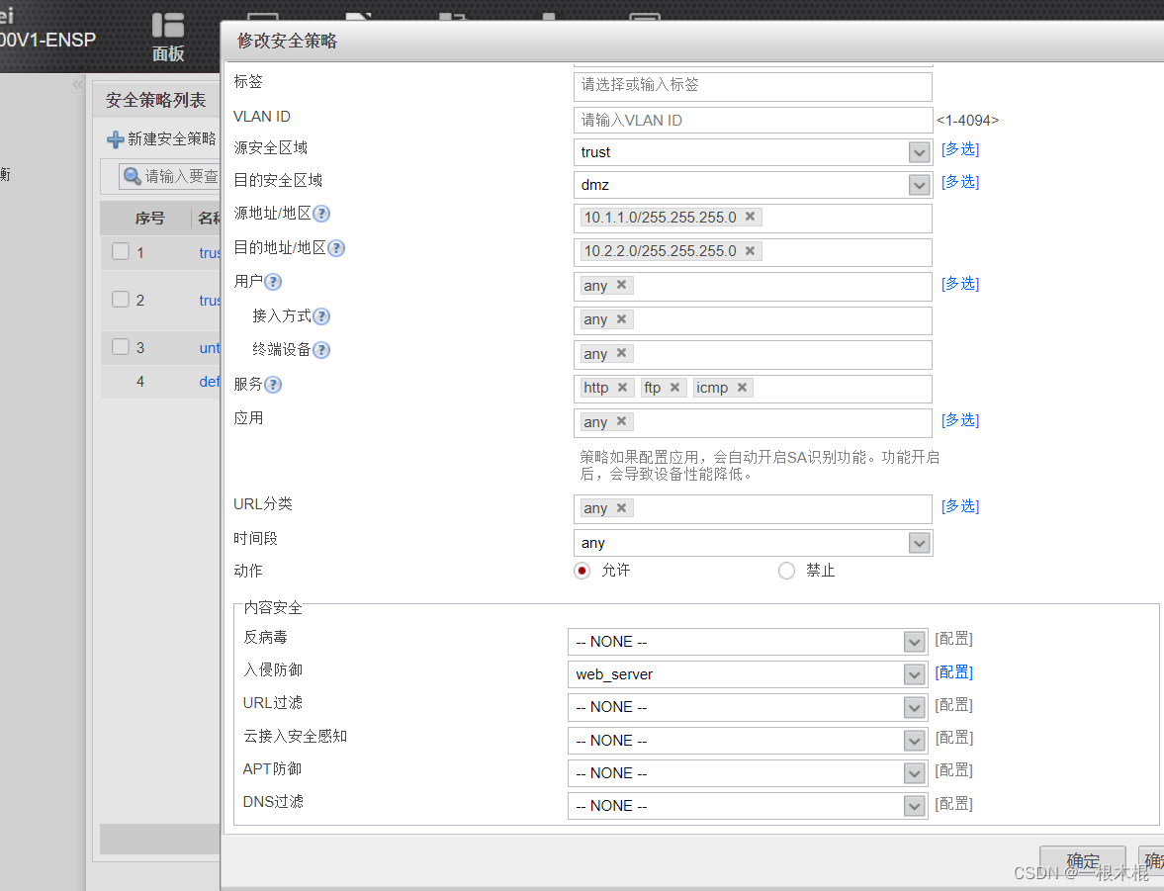Click the 确定 button
The width and height of the screenshot is (1164, 891).
tap(1082, 861)
